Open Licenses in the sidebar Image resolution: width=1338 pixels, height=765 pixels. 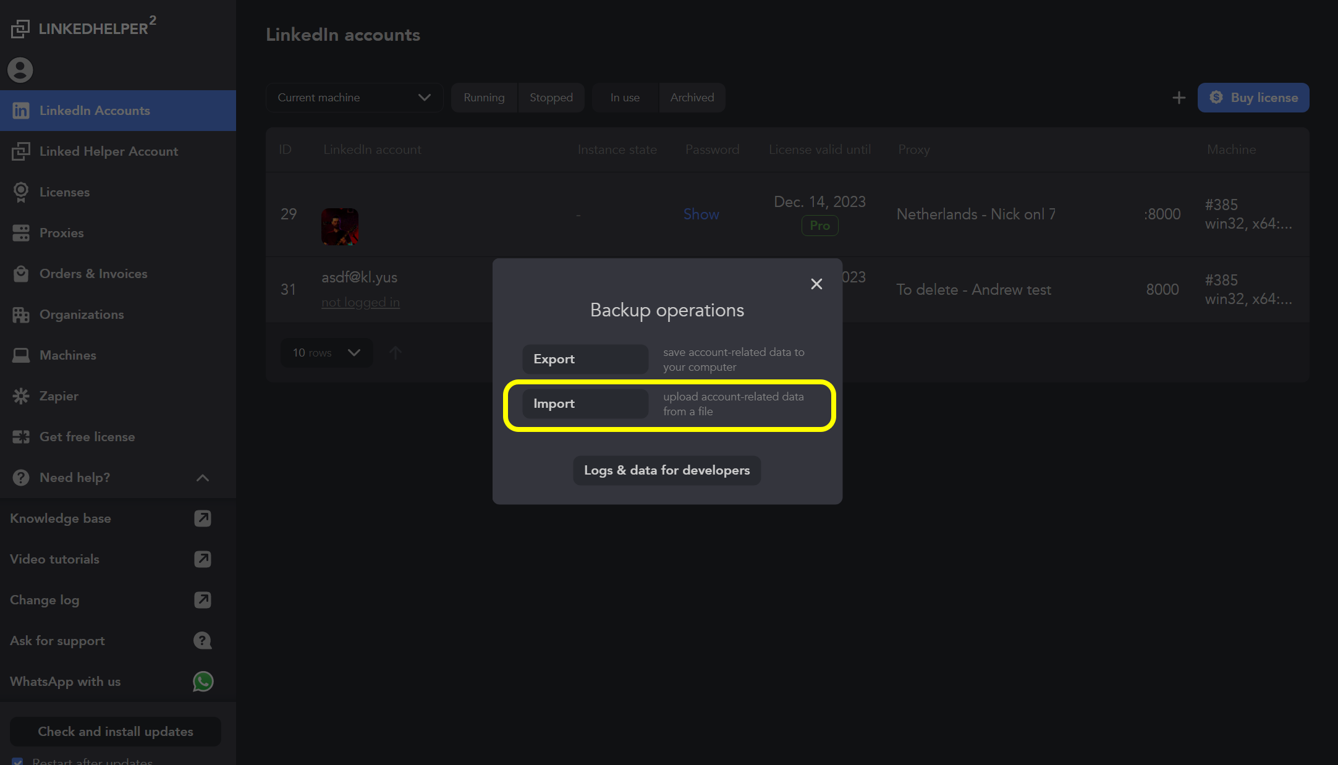[x=118, y=192]
